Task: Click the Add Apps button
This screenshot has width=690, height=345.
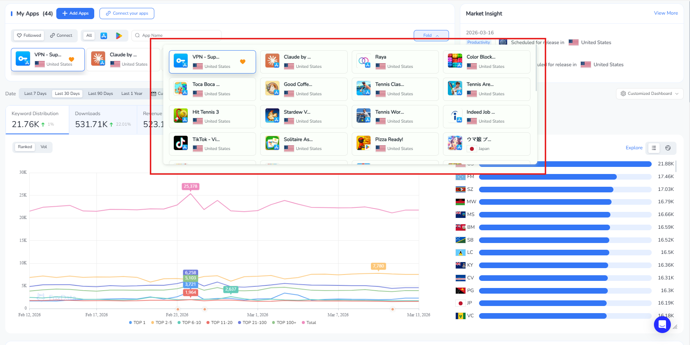Action: click(75, 13)
